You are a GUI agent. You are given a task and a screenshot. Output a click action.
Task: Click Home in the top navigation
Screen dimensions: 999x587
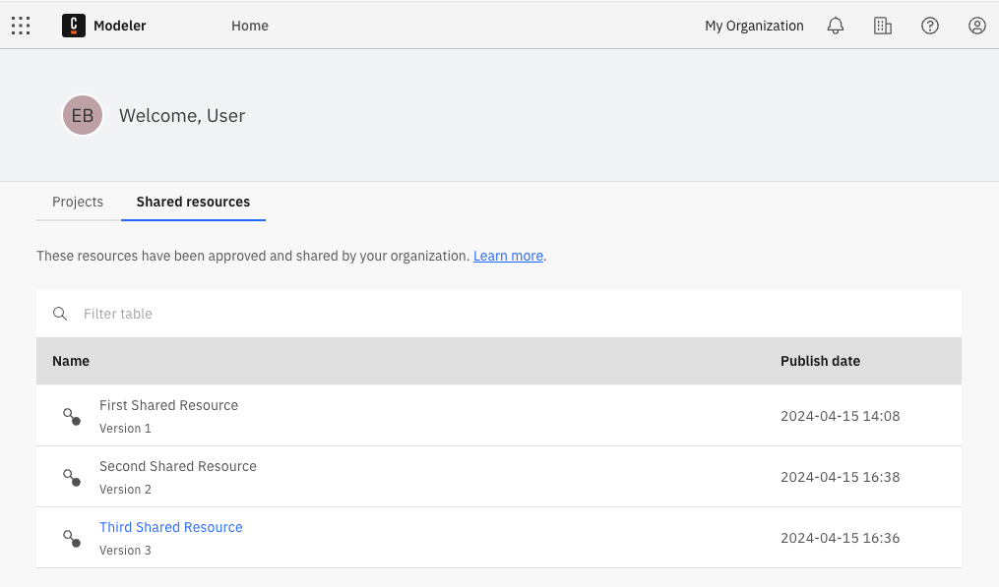point(249,26)
